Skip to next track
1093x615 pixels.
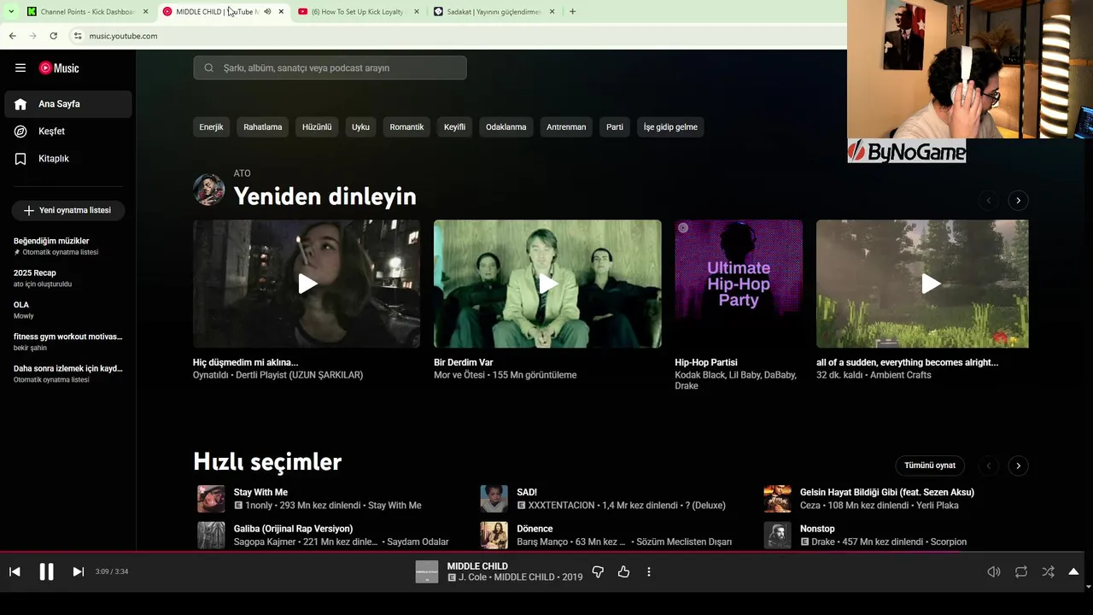click(x=78, y=571)
